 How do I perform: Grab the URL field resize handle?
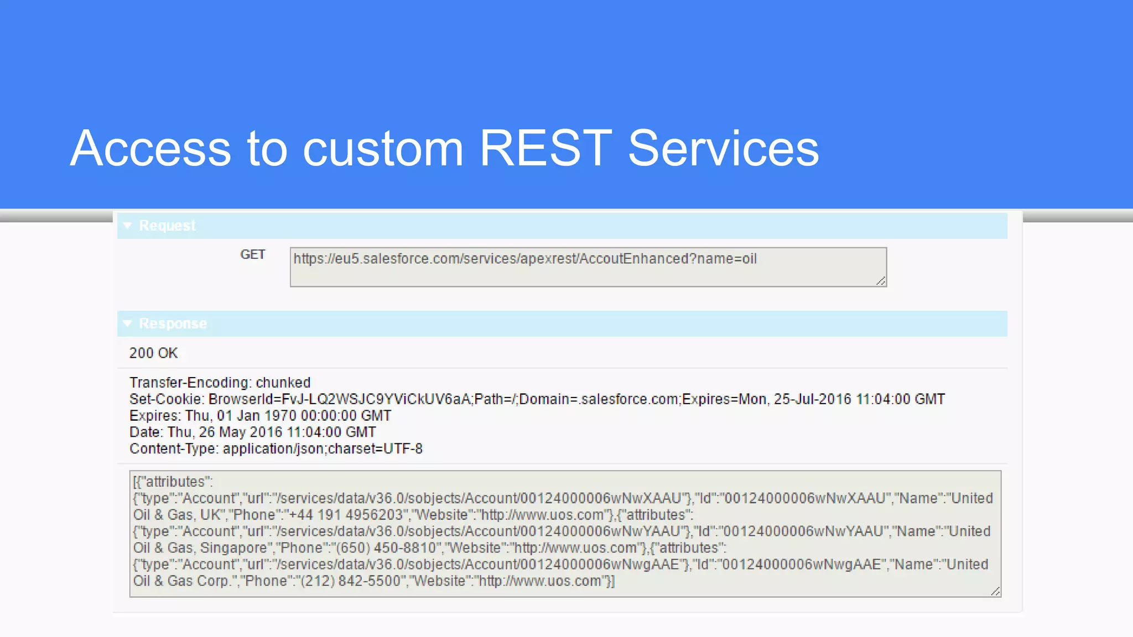(881, 281)
